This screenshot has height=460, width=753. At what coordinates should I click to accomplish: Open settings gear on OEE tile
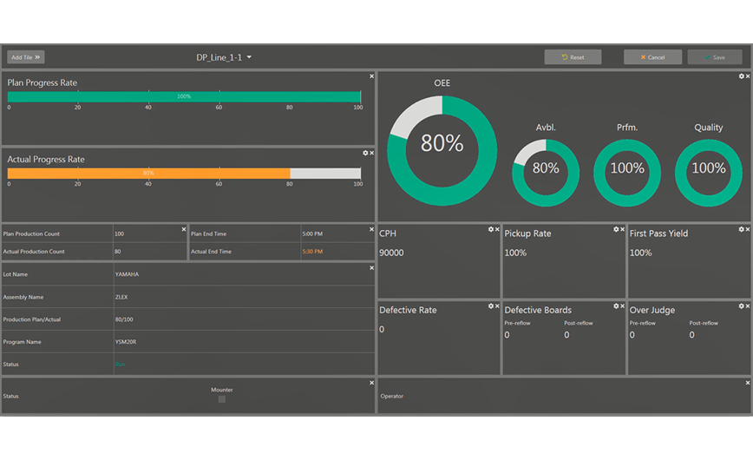(741, 76)
